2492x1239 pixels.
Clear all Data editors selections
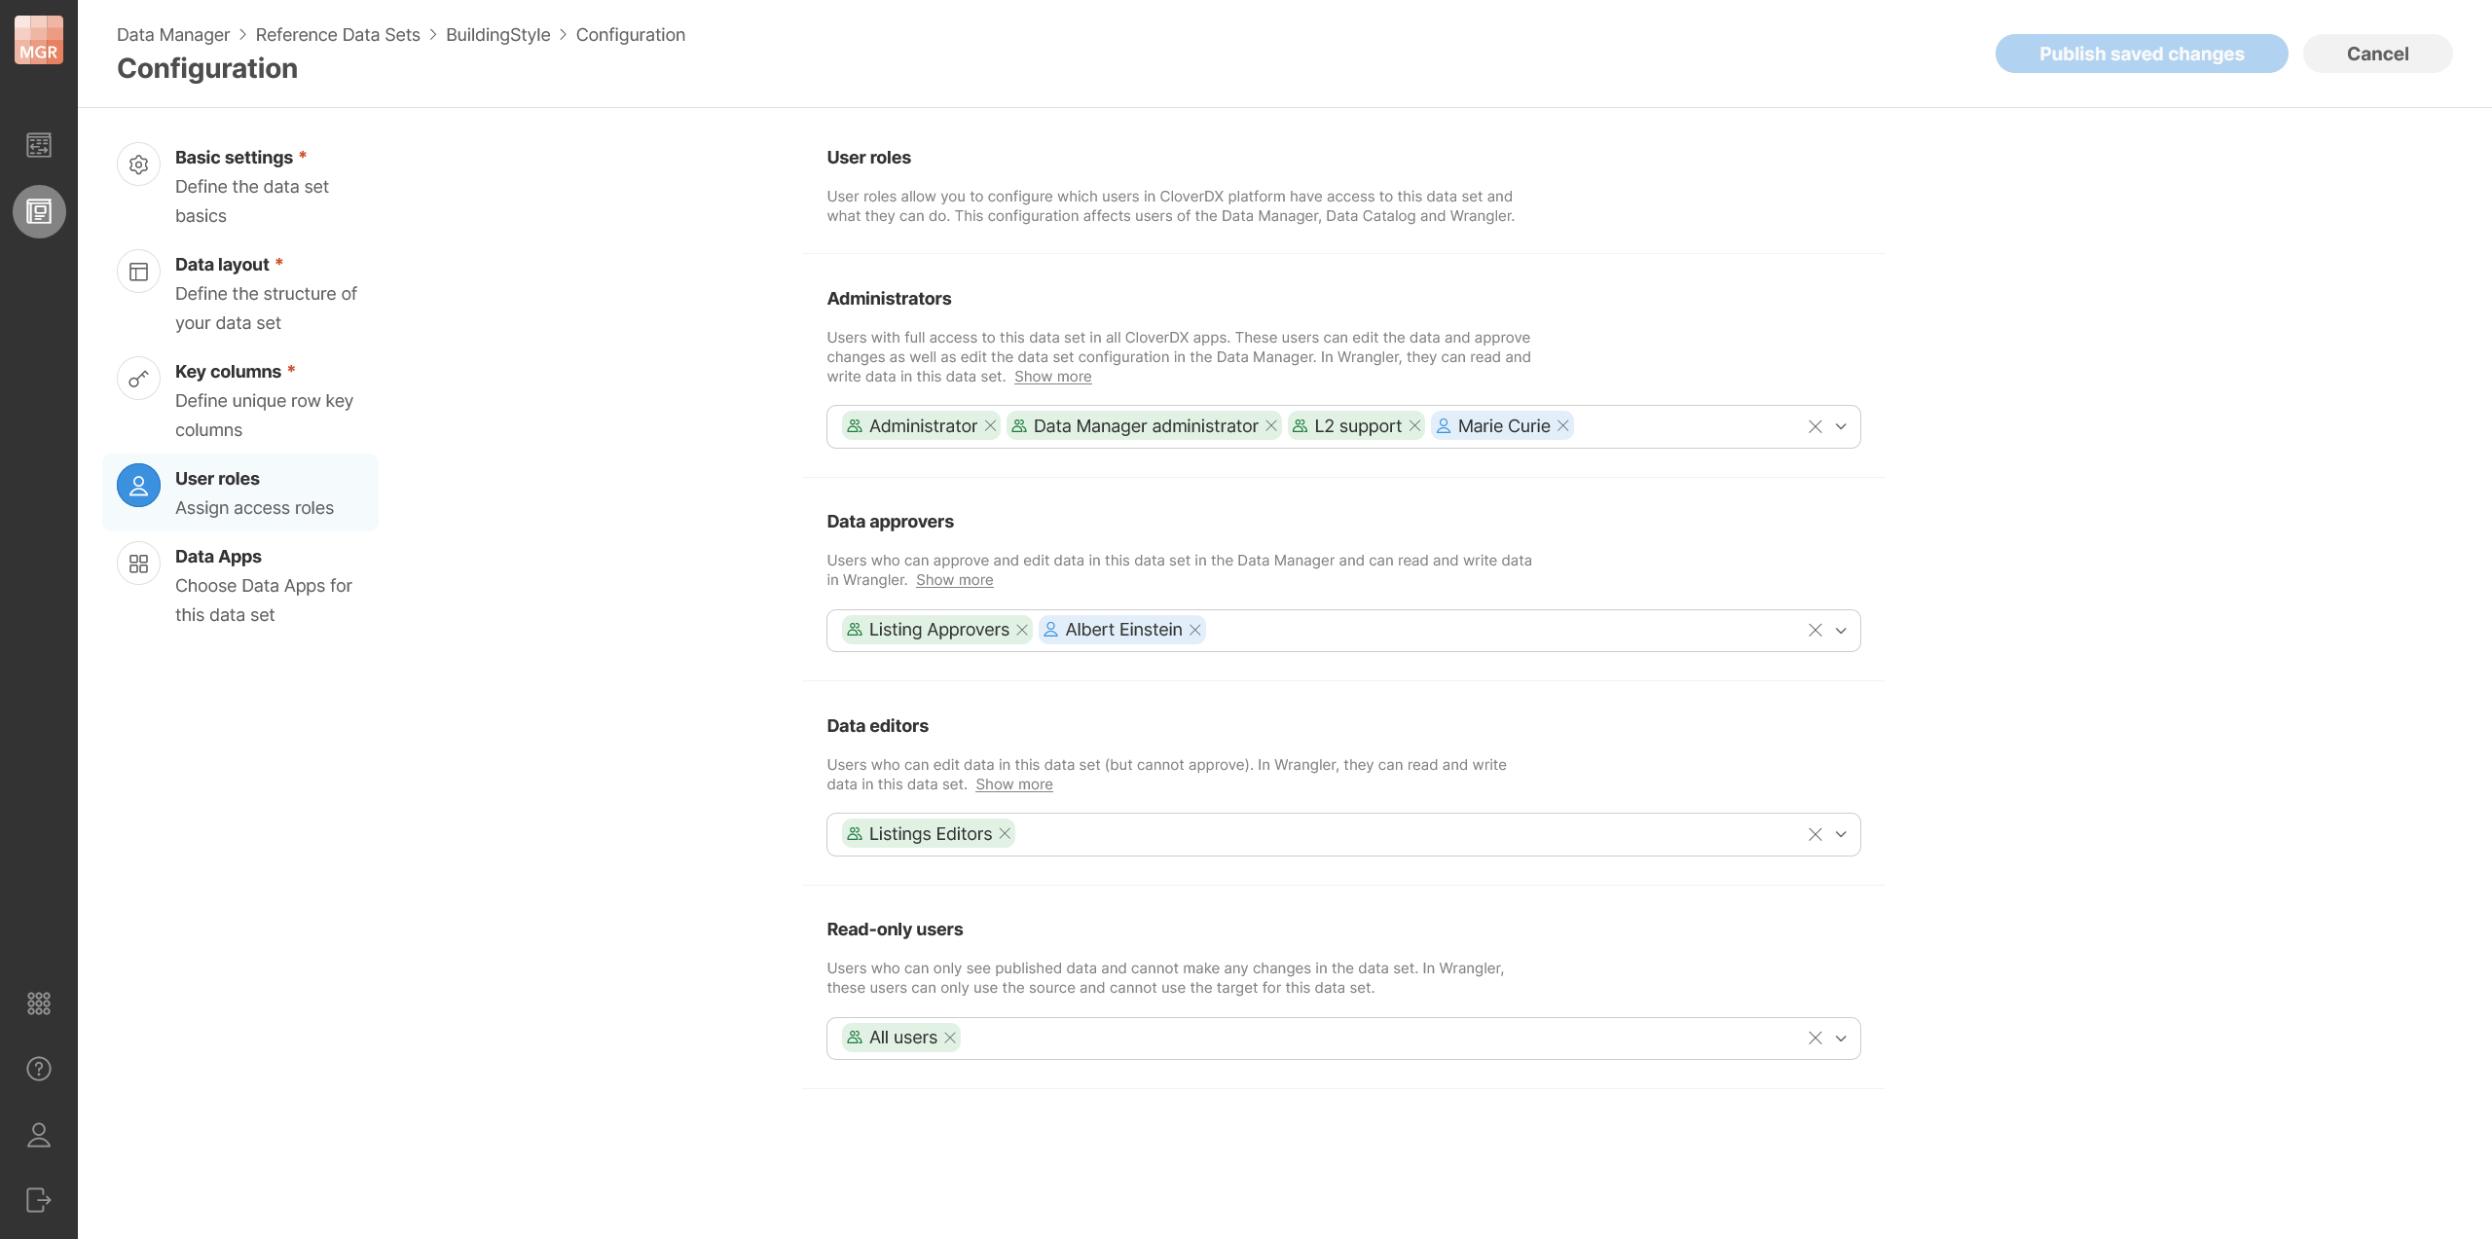pyautogui.click(x=1814, y=834)
